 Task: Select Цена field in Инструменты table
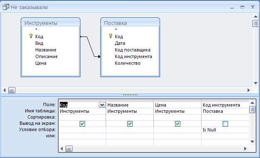[41, 63]
